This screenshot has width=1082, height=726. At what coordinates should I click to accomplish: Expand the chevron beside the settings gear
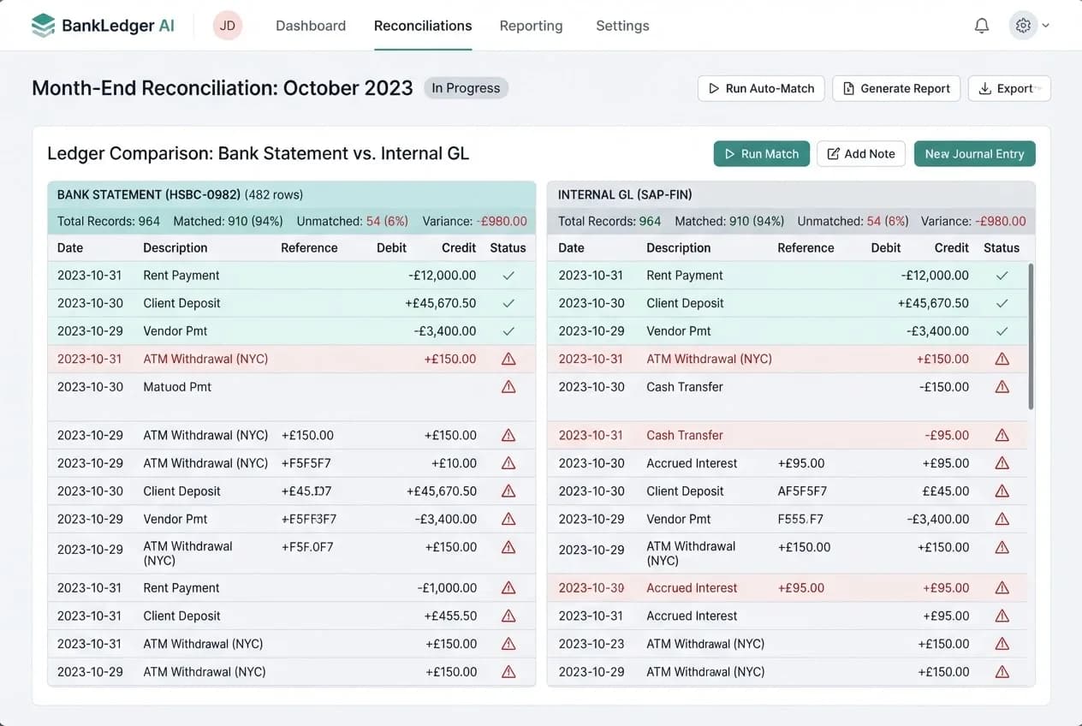[x=1045, y=26]
